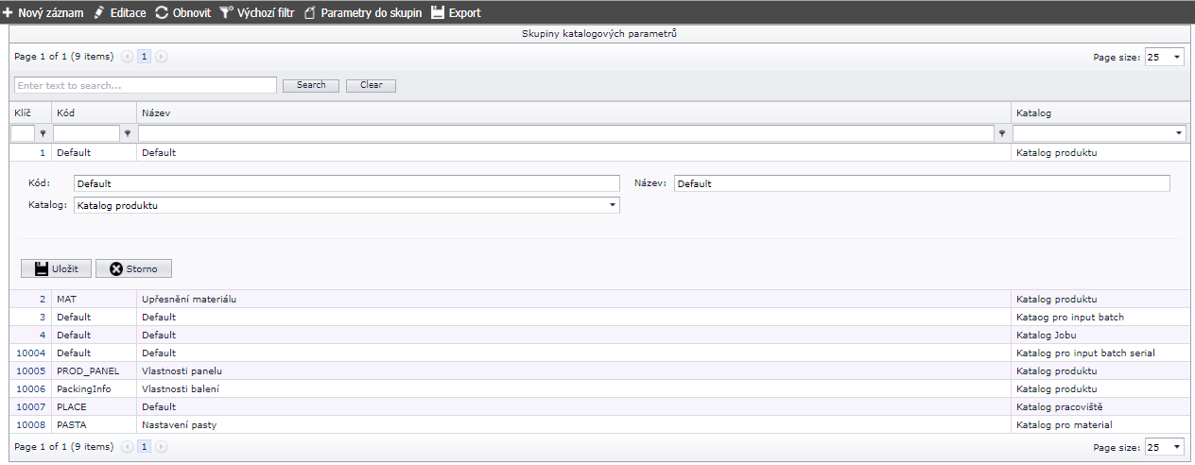Click the Export save disk icon
1195x465 pixels.
tap(438, 13)
